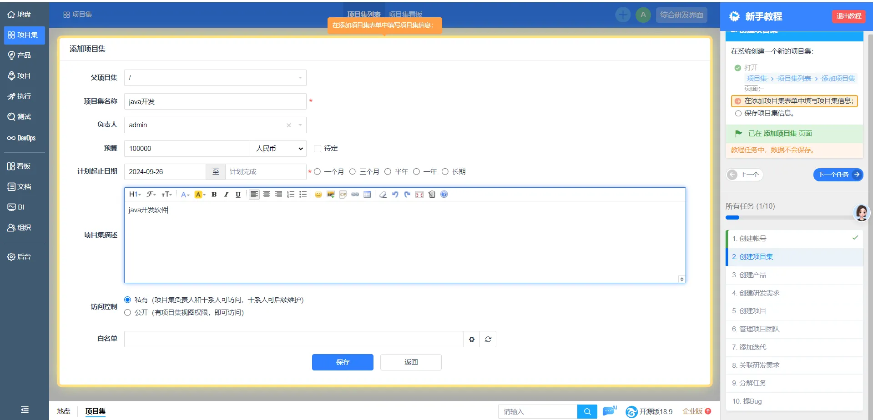Go to 下一个任务 in the tutorial

(x=838, y=175)
